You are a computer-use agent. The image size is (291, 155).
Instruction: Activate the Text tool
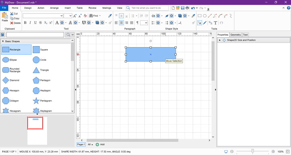[x=216, y=23]
